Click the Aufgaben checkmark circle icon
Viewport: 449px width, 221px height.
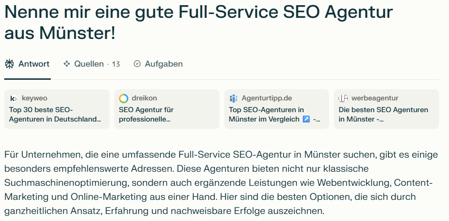tap(137, 64)
